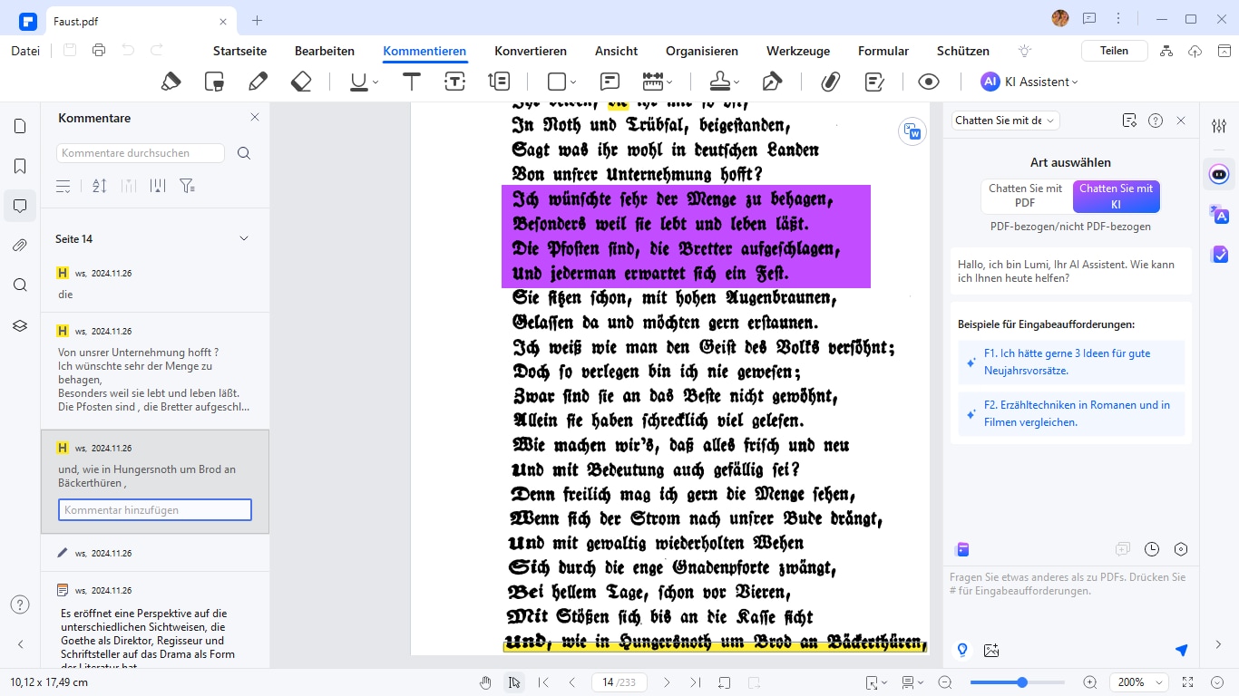1239x696 pixels.
Task: Click the F2 Erzähltechniken prompt example
Action: click(x=1072, y=414)
